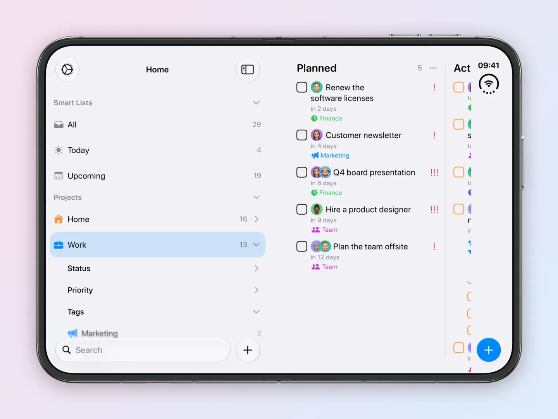Click priority mark on Customer newsletter

[434, 135]
